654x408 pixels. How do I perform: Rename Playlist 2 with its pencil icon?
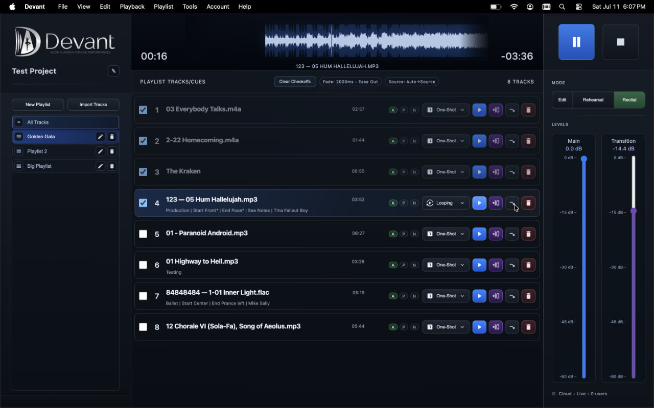[x=101, y=151]
